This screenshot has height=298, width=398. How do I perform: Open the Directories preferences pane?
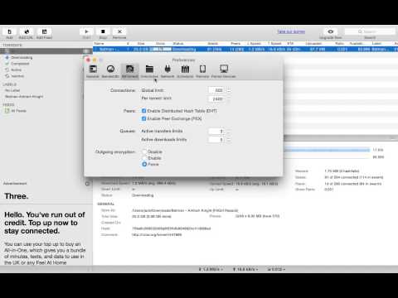tap(149, 71)
